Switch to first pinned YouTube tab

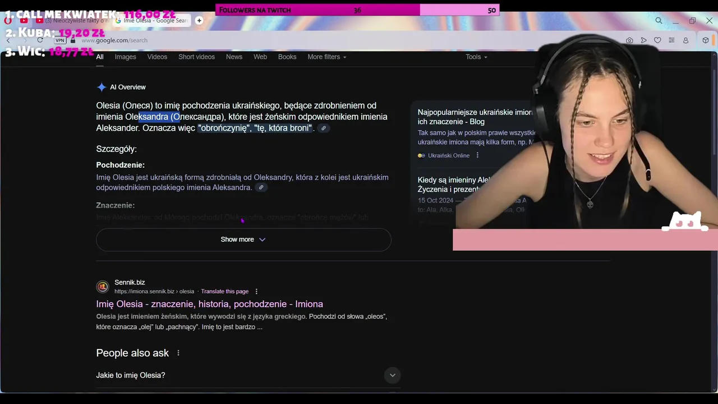pyautogui.click(x=24, y=20)
